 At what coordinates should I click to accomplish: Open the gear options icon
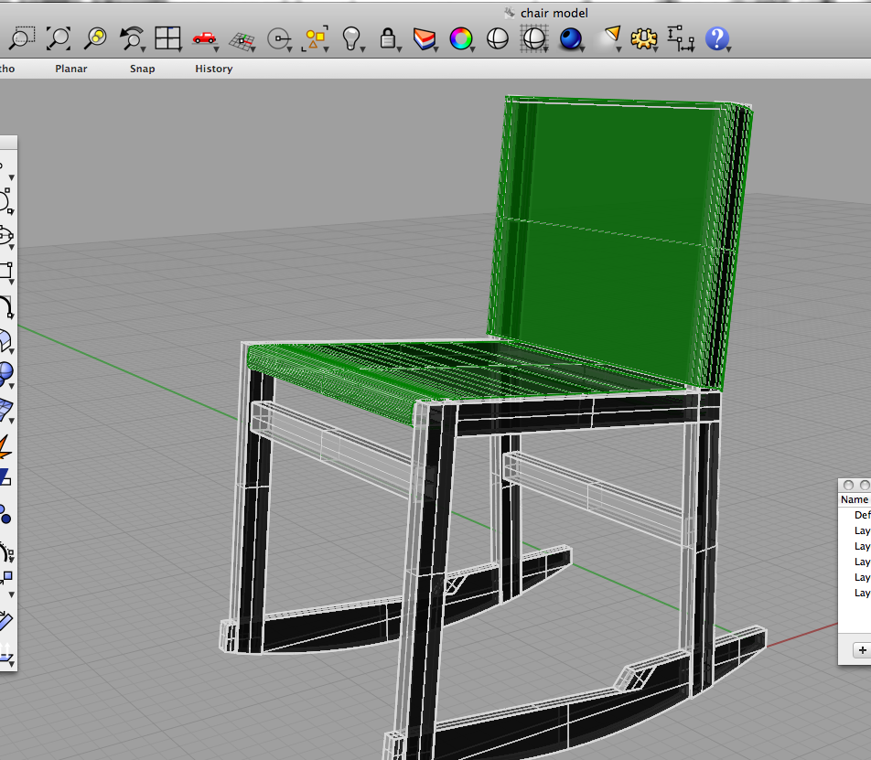[645, 38]
